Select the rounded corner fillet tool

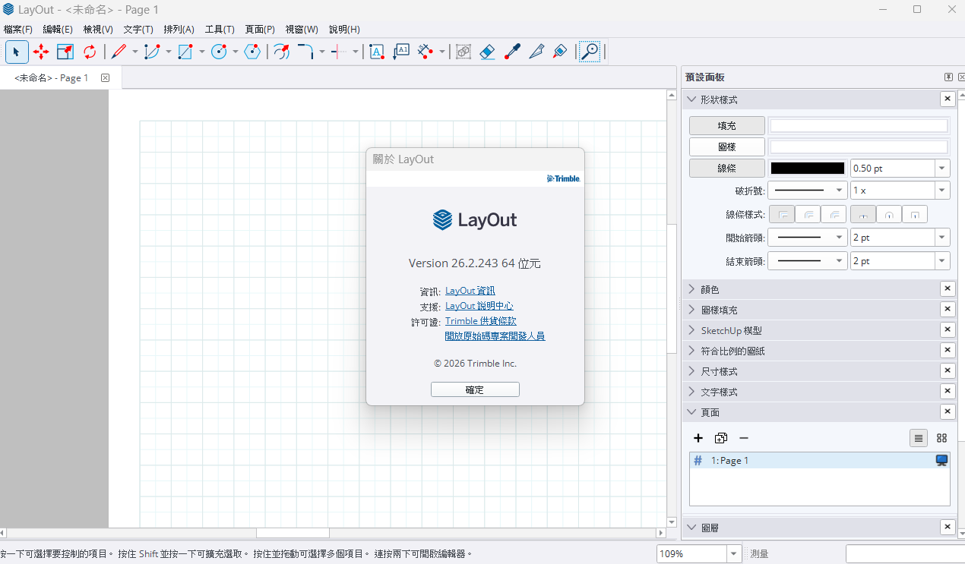point(305,52)
